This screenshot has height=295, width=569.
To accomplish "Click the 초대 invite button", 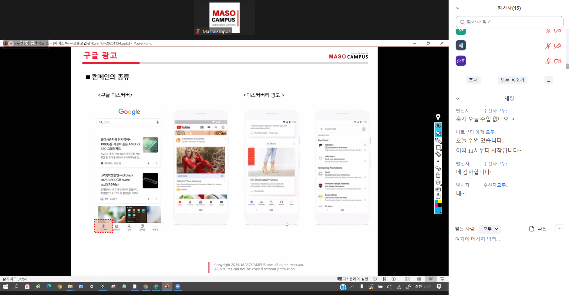I will point(473,80).
